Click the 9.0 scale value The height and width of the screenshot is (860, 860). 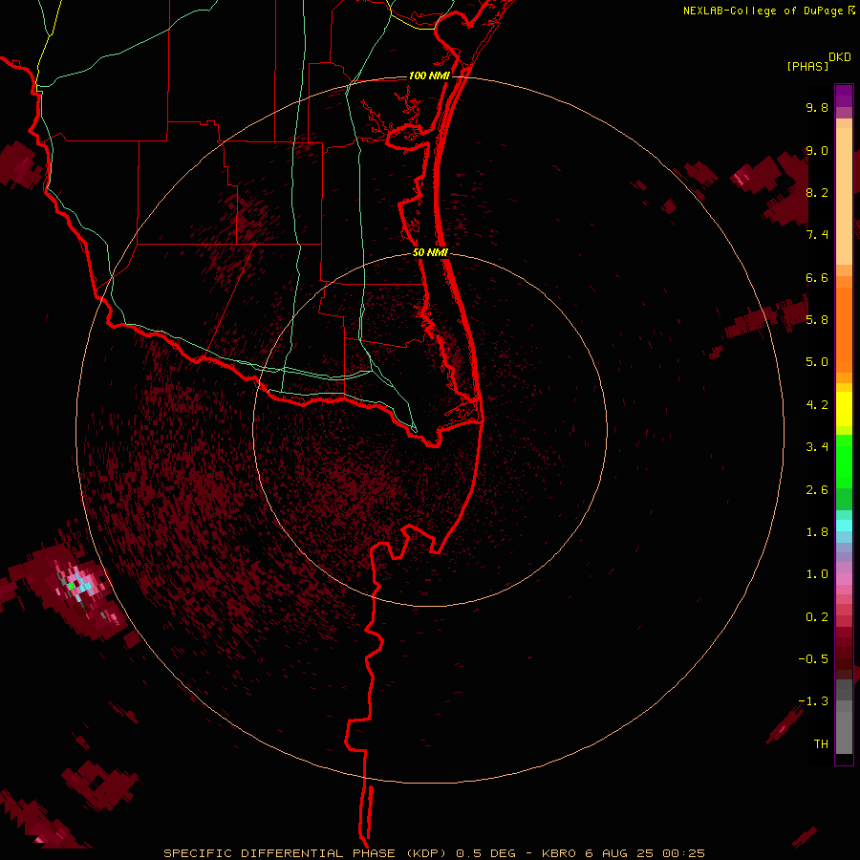click(x=817, y=150)
